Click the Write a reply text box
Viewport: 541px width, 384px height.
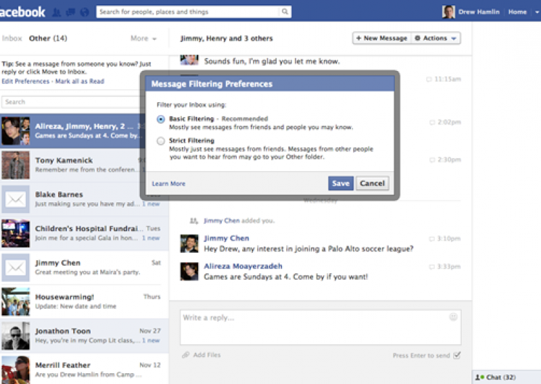[320, 327]
